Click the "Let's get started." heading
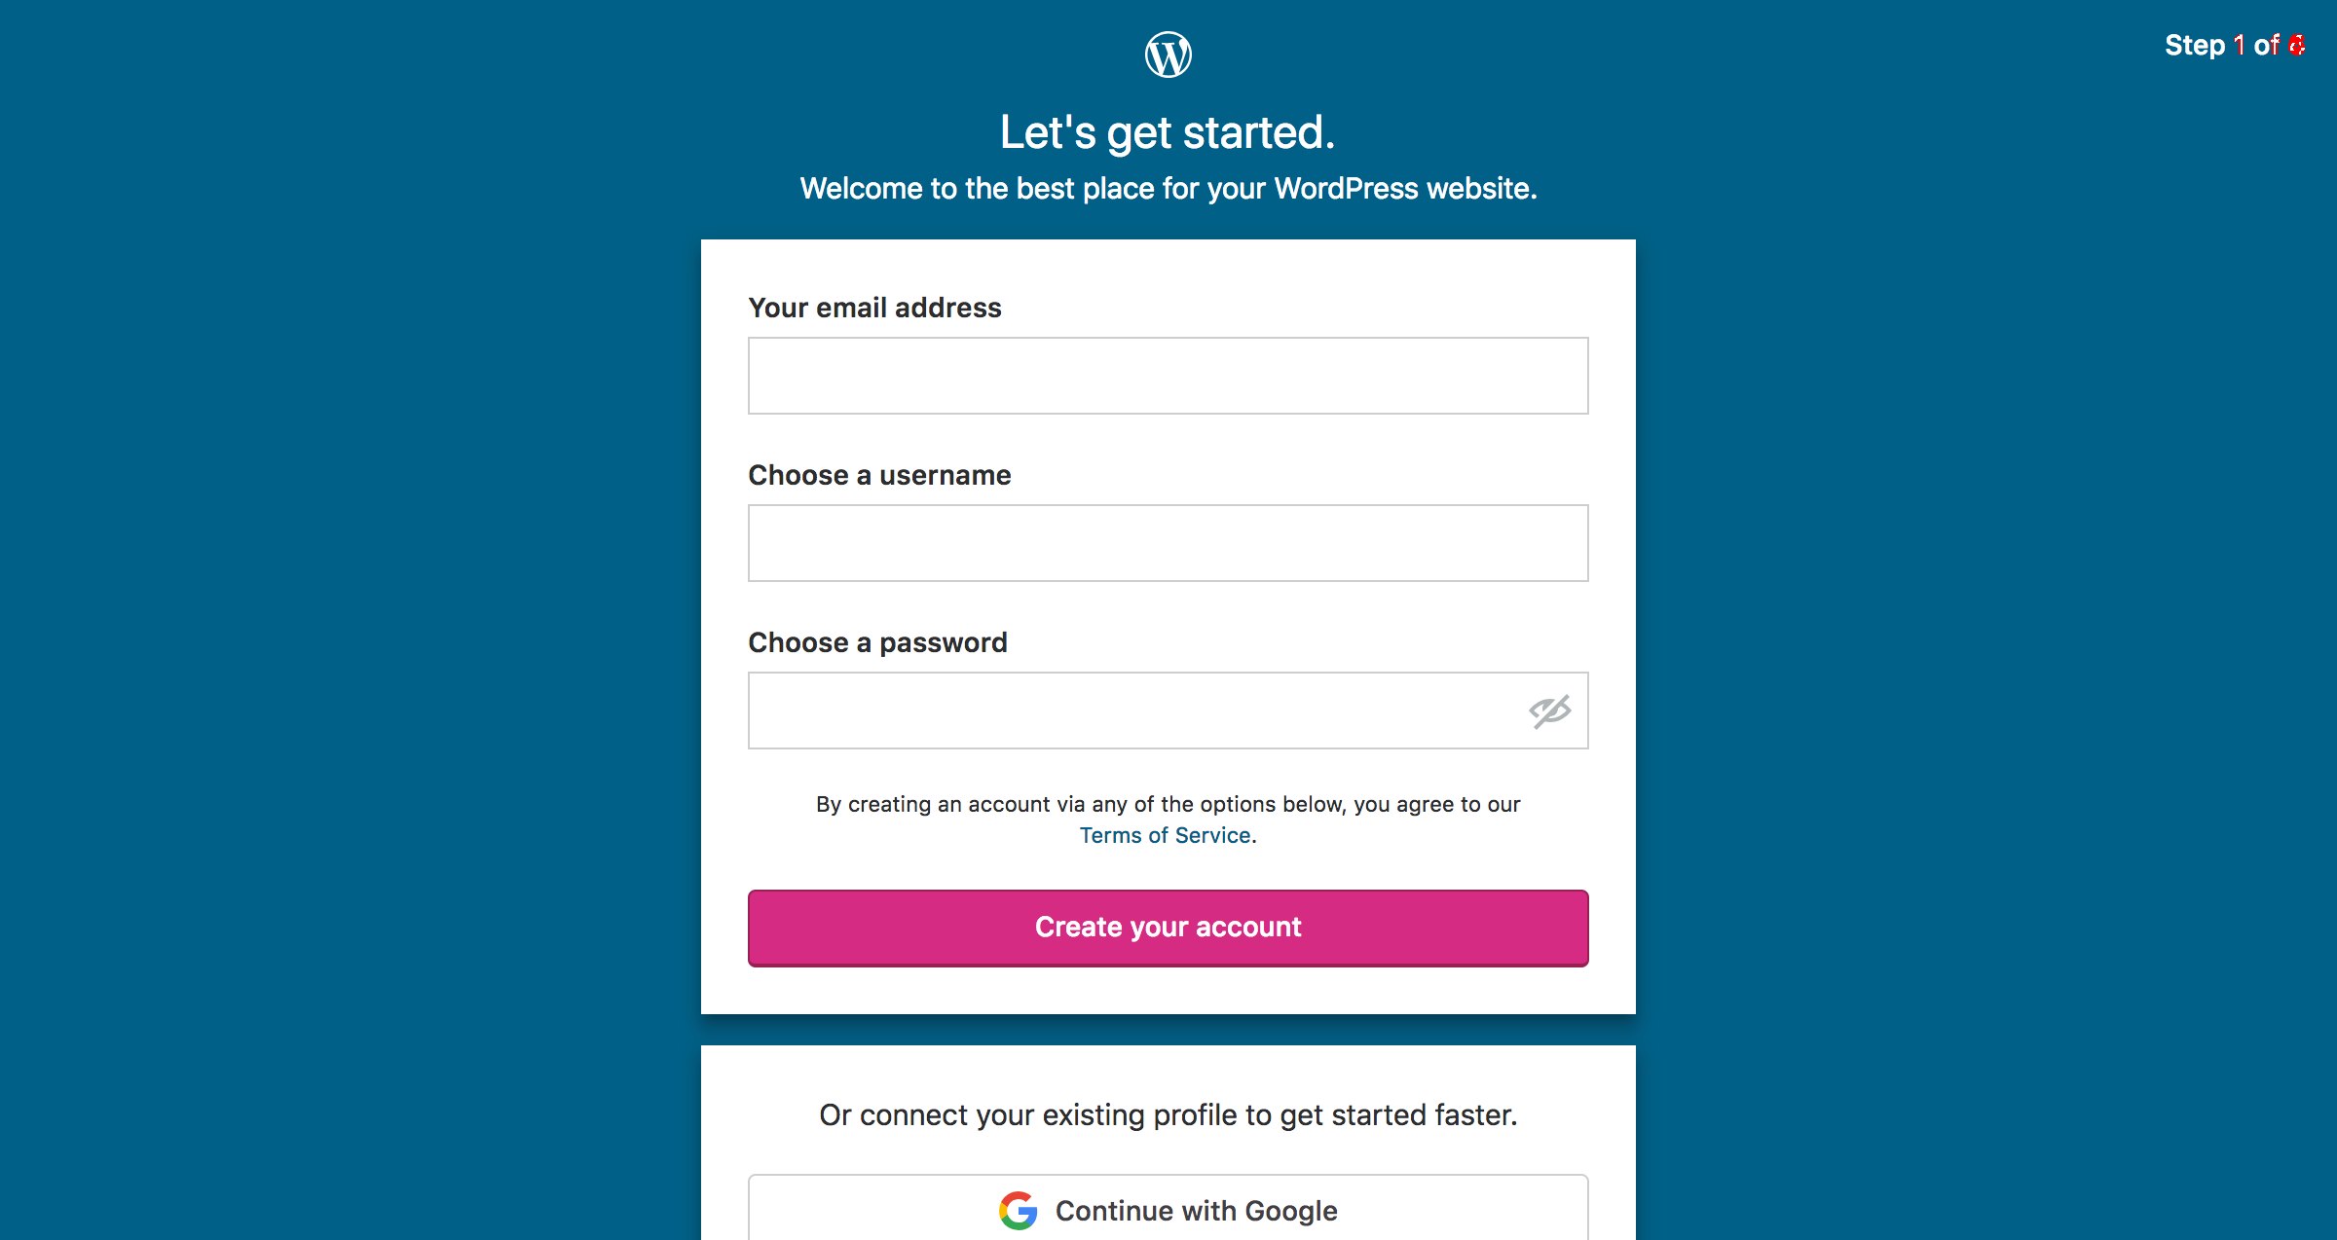2337x1240 pixels. 1168,132
